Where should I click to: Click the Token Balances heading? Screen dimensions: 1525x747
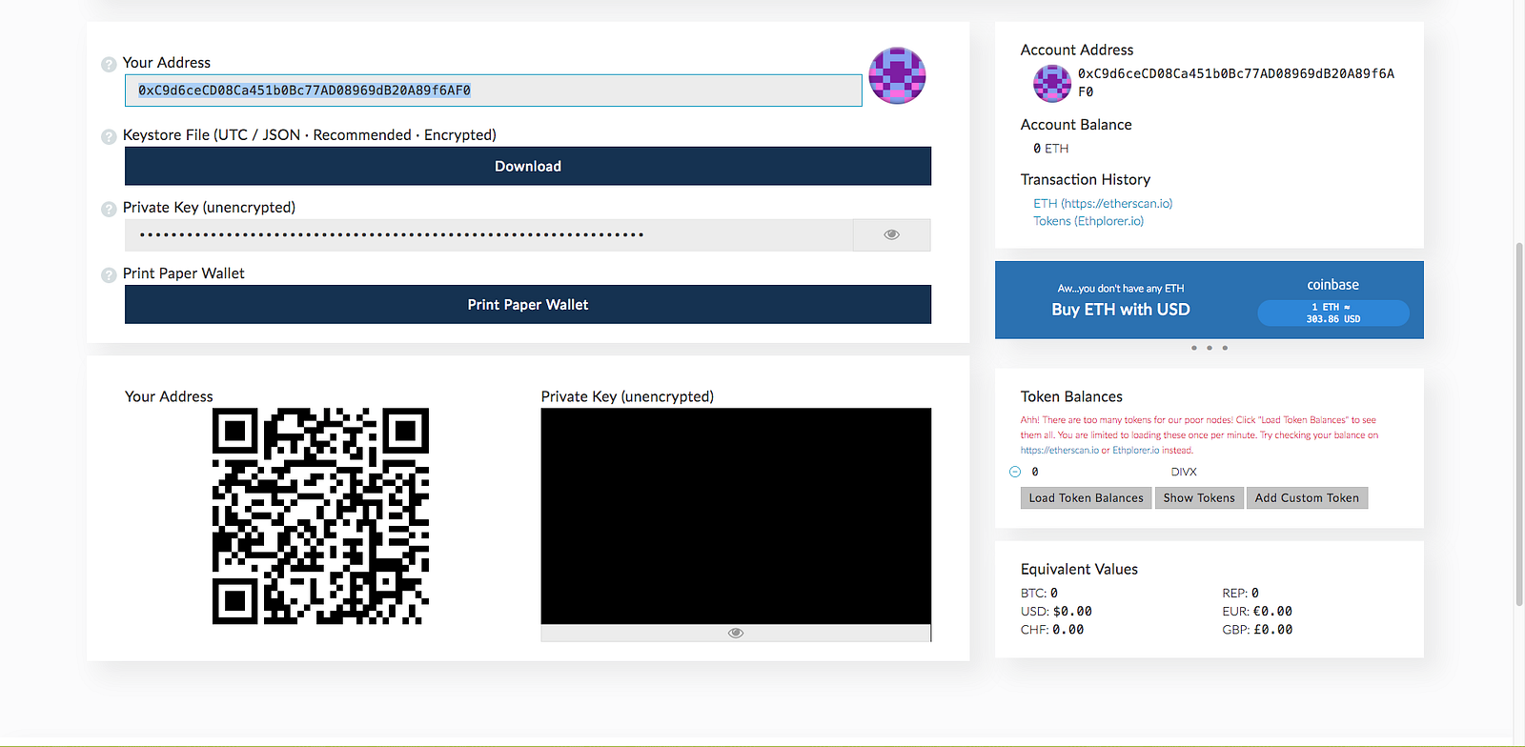pyautogui.click(x=1071, y=396)
